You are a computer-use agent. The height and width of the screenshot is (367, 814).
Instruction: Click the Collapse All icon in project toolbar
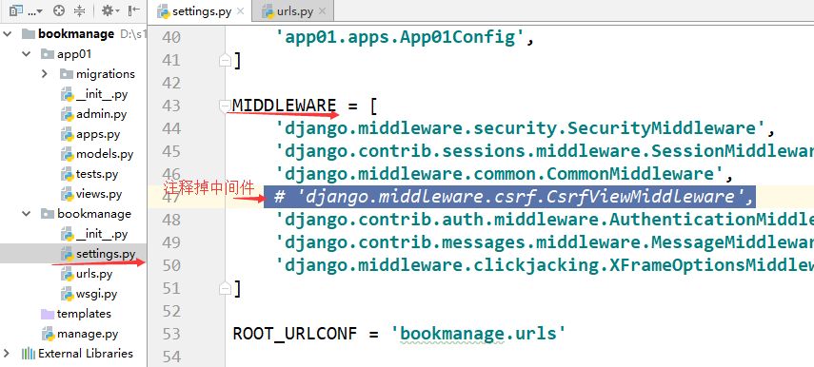click(79, 10)
